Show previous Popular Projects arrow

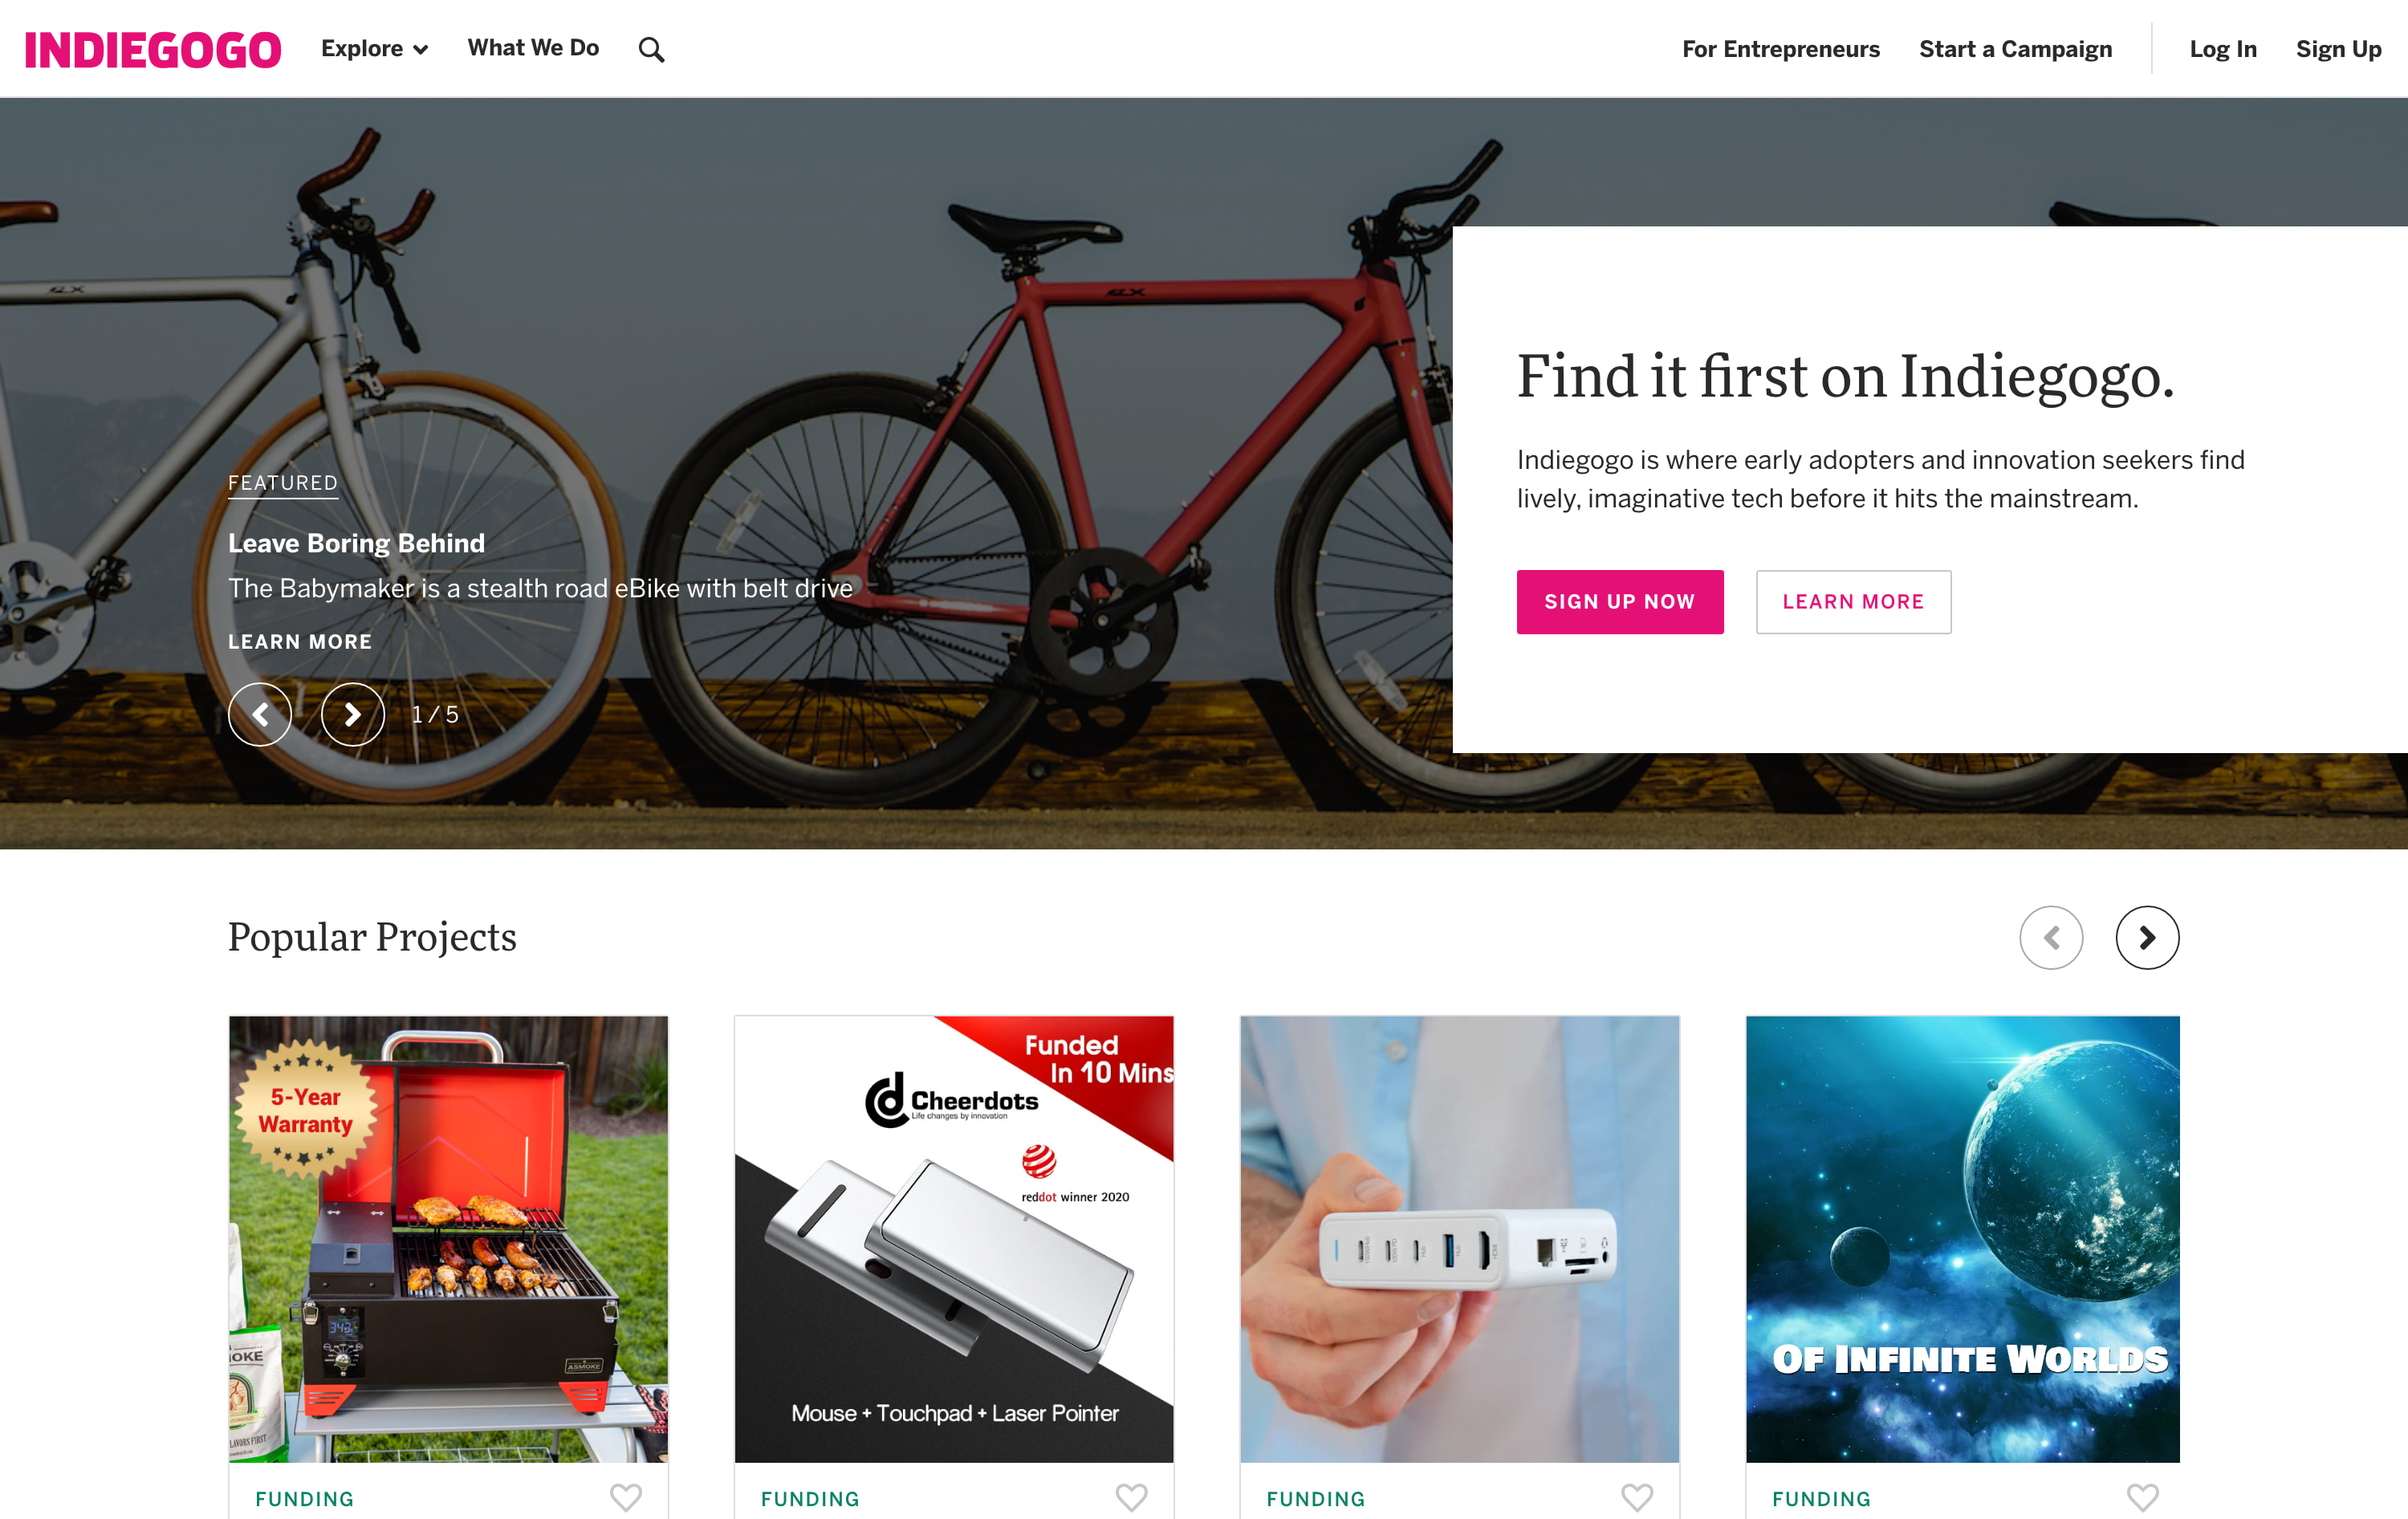2051,937
